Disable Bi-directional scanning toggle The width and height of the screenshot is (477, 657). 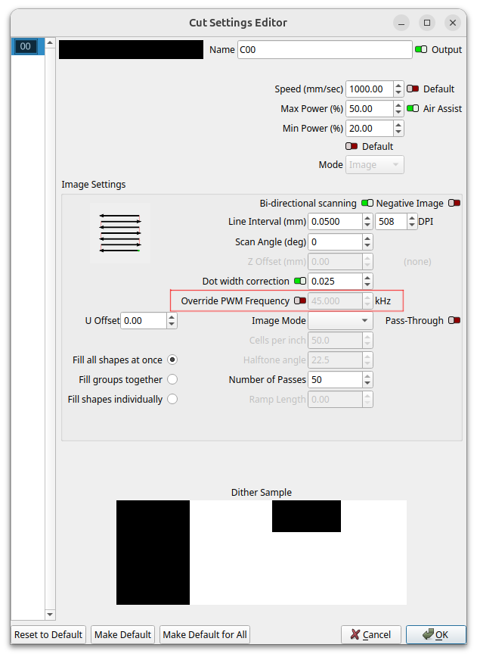pos(367,203)
